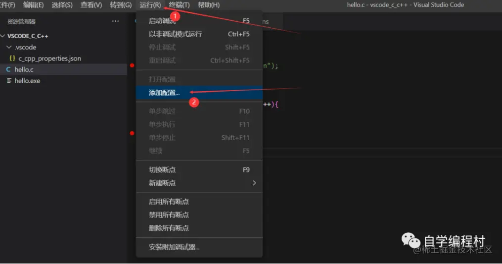Viewport: 502px width, 264px height.
Task: Open c_cpp_properties.json file
Action: click(63, 58)
